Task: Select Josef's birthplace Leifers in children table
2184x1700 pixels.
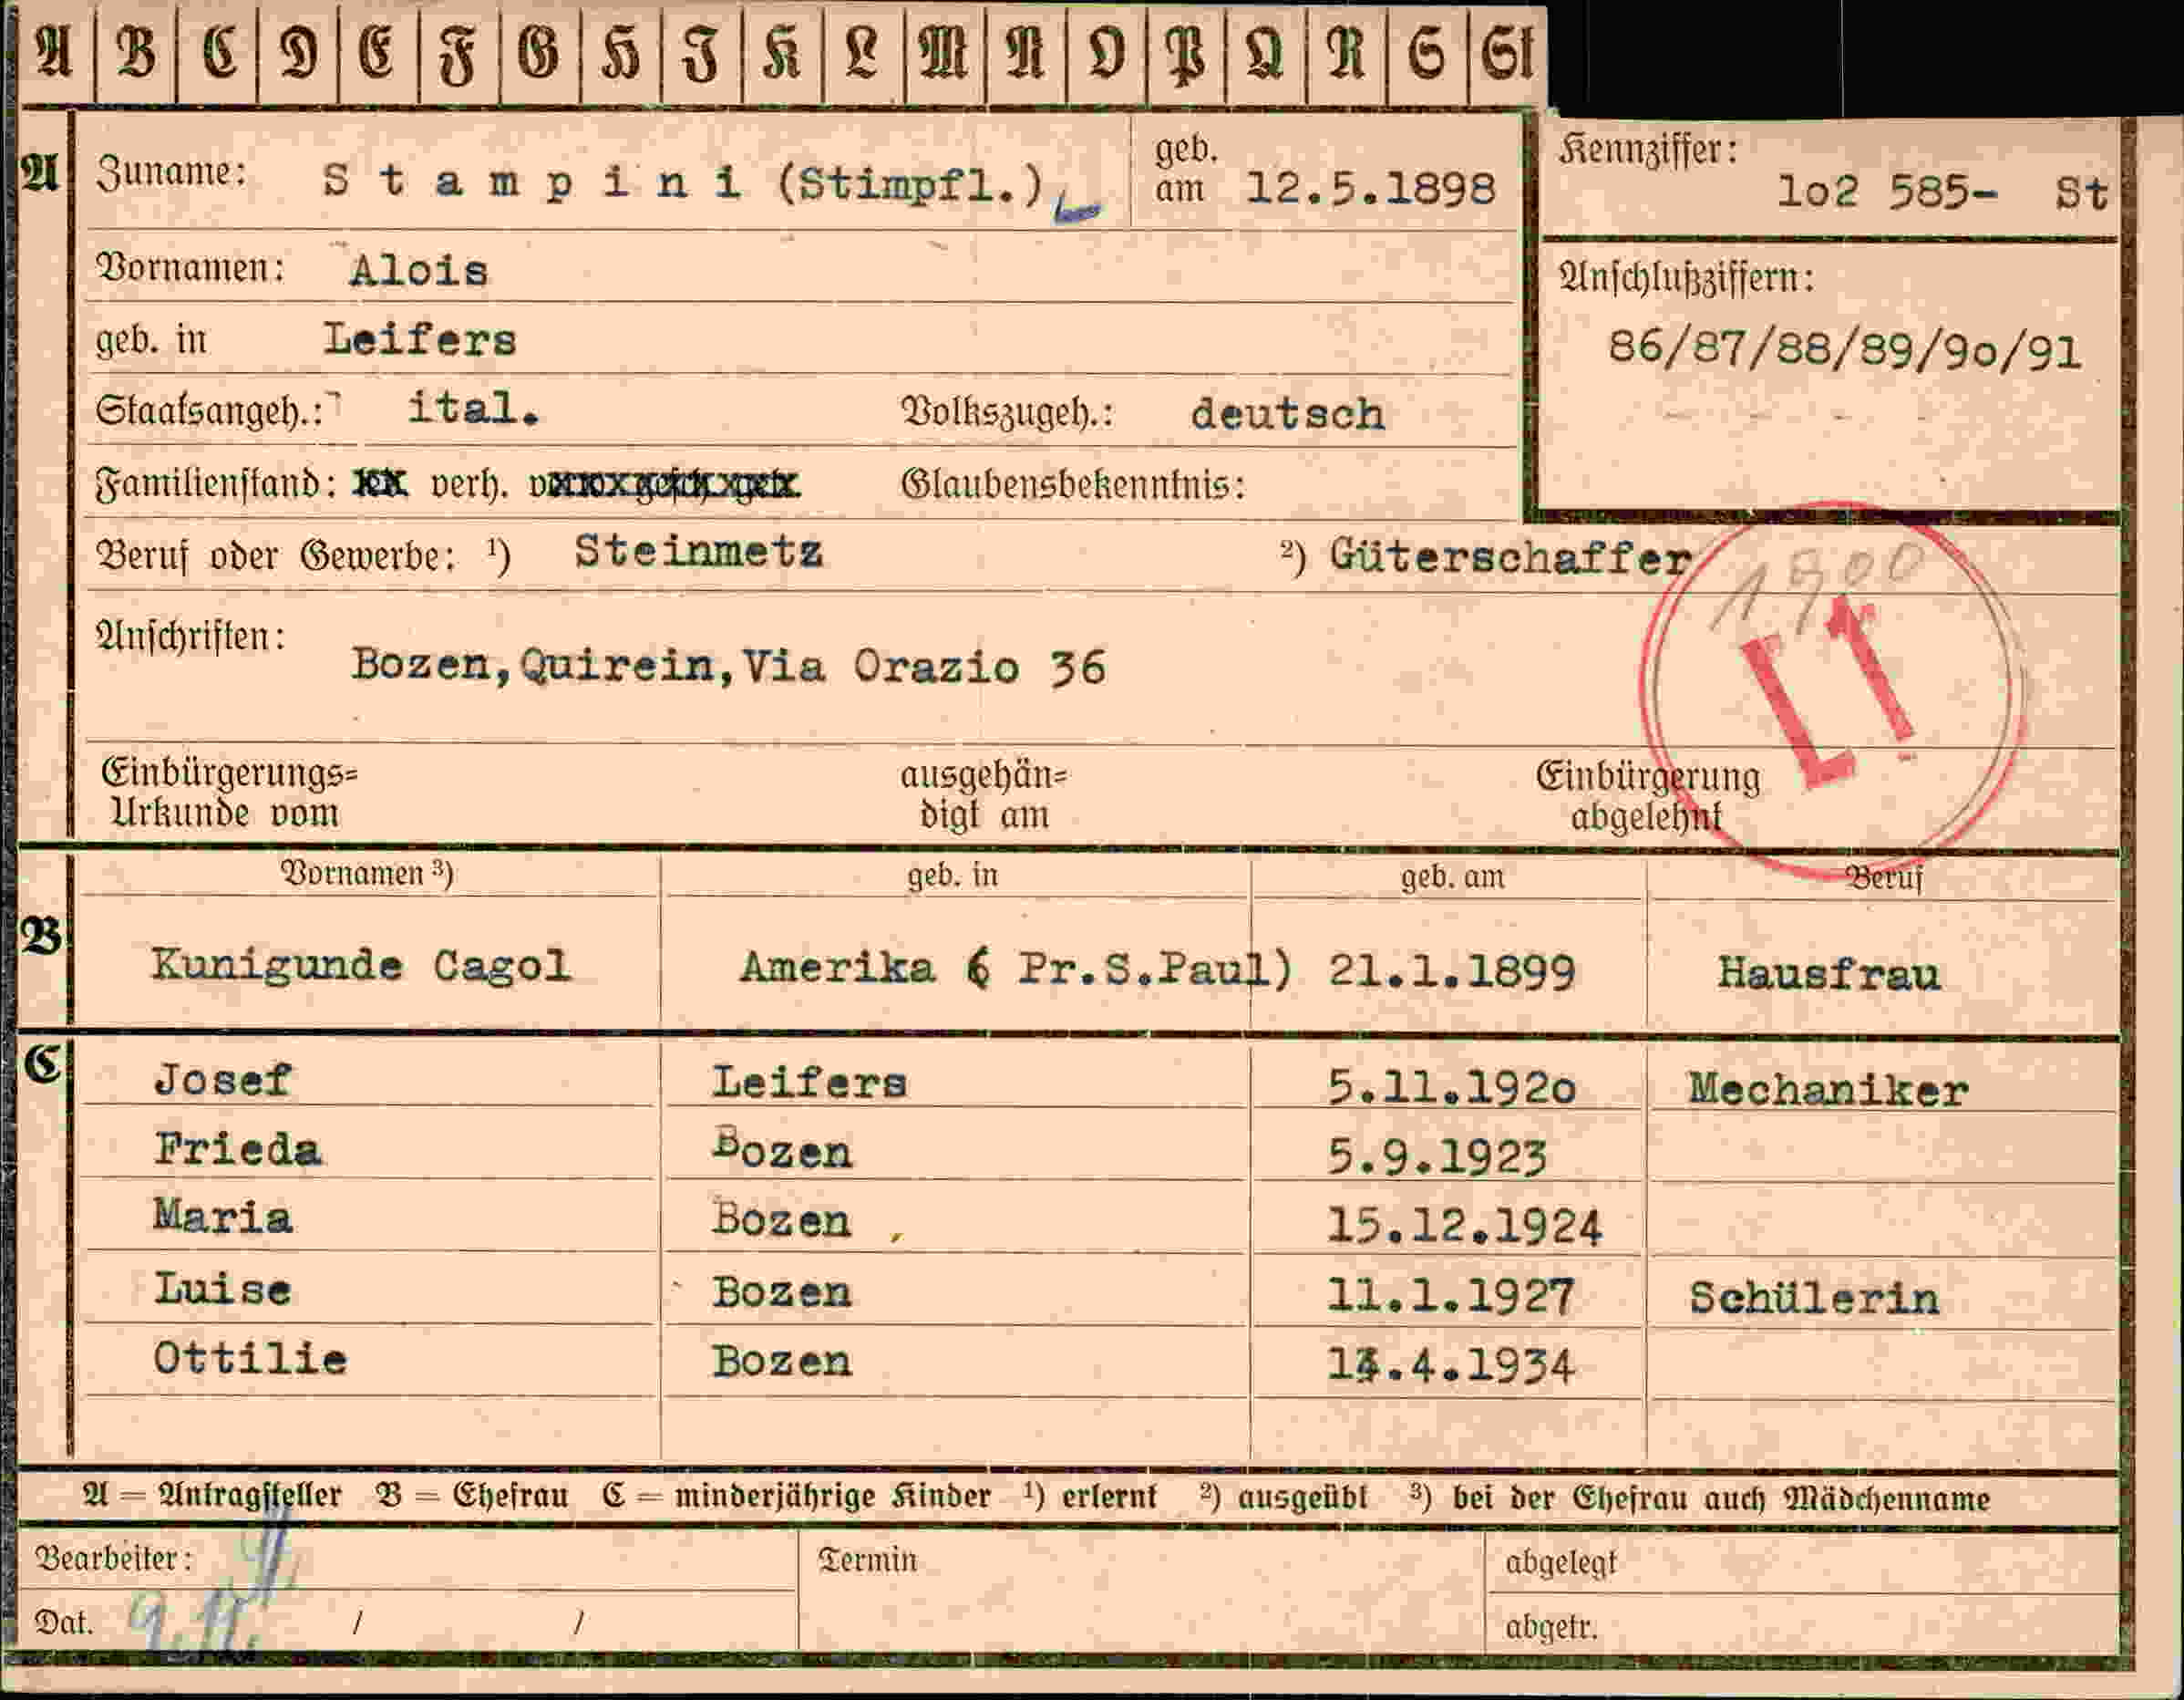Action: 809,1083
